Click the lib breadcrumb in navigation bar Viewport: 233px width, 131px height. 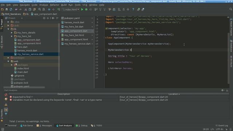26,14
